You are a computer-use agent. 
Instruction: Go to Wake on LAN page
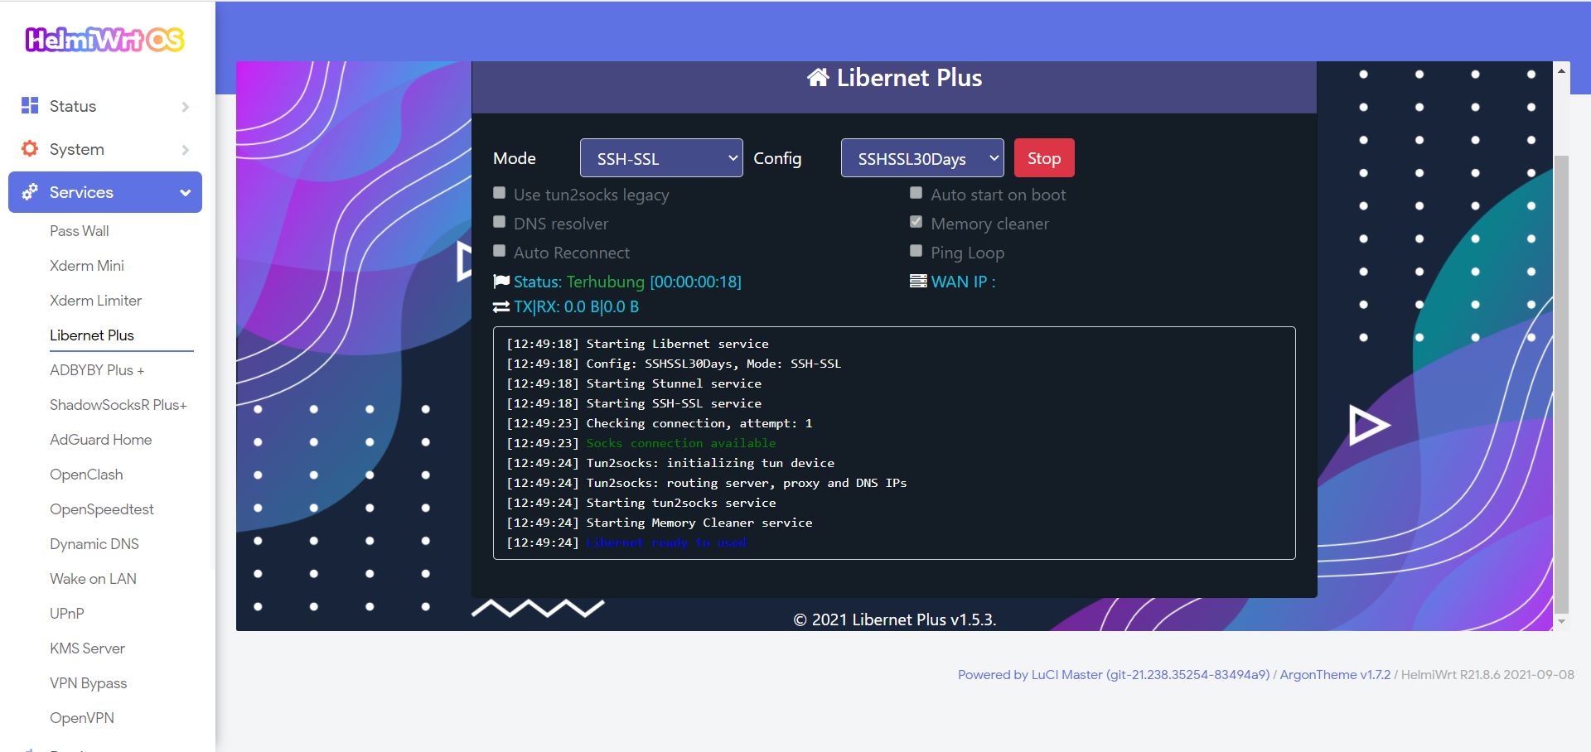click(93, 579)
